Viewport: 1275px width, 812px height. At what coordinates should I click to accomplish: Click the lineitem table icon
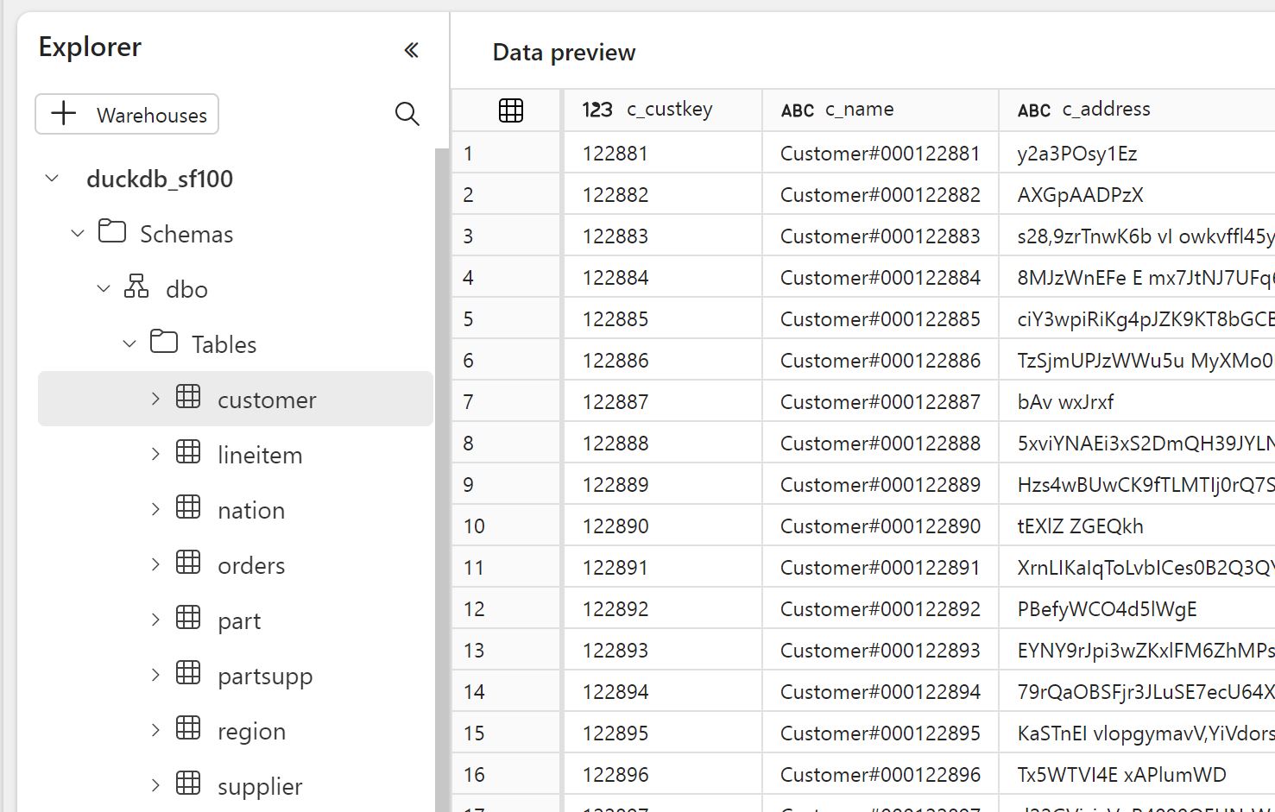[188, 454]
